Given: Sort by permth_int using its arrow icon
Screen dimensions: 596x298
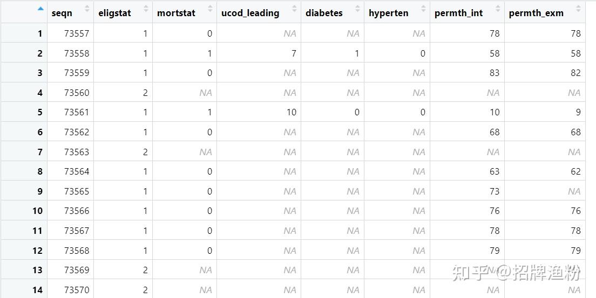Looking at the screenshot, I should pyautogui.click(x=498, y=9).
